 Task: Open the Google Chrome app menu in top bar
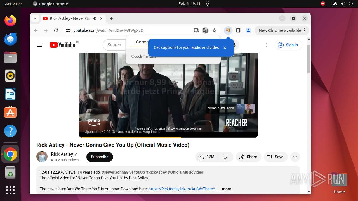[x=50, y=4]
